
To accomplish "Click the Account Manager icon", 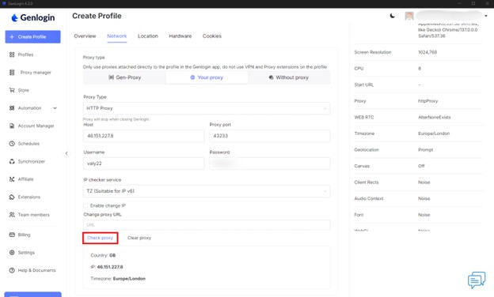I will click(x=12, y=126).
